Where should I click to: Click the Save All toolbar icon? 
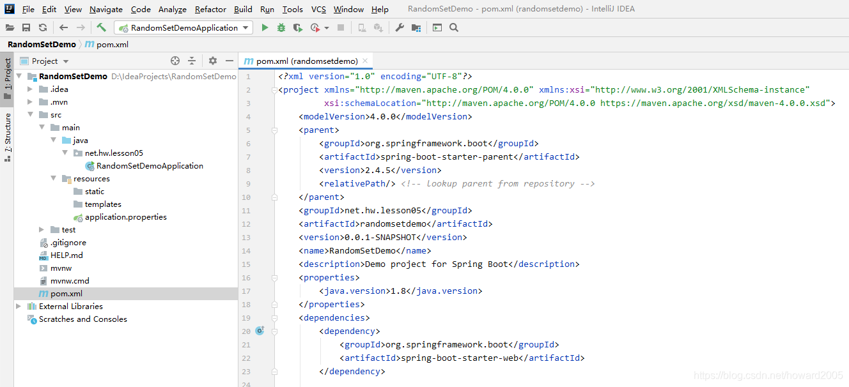(x=26, y=27)
